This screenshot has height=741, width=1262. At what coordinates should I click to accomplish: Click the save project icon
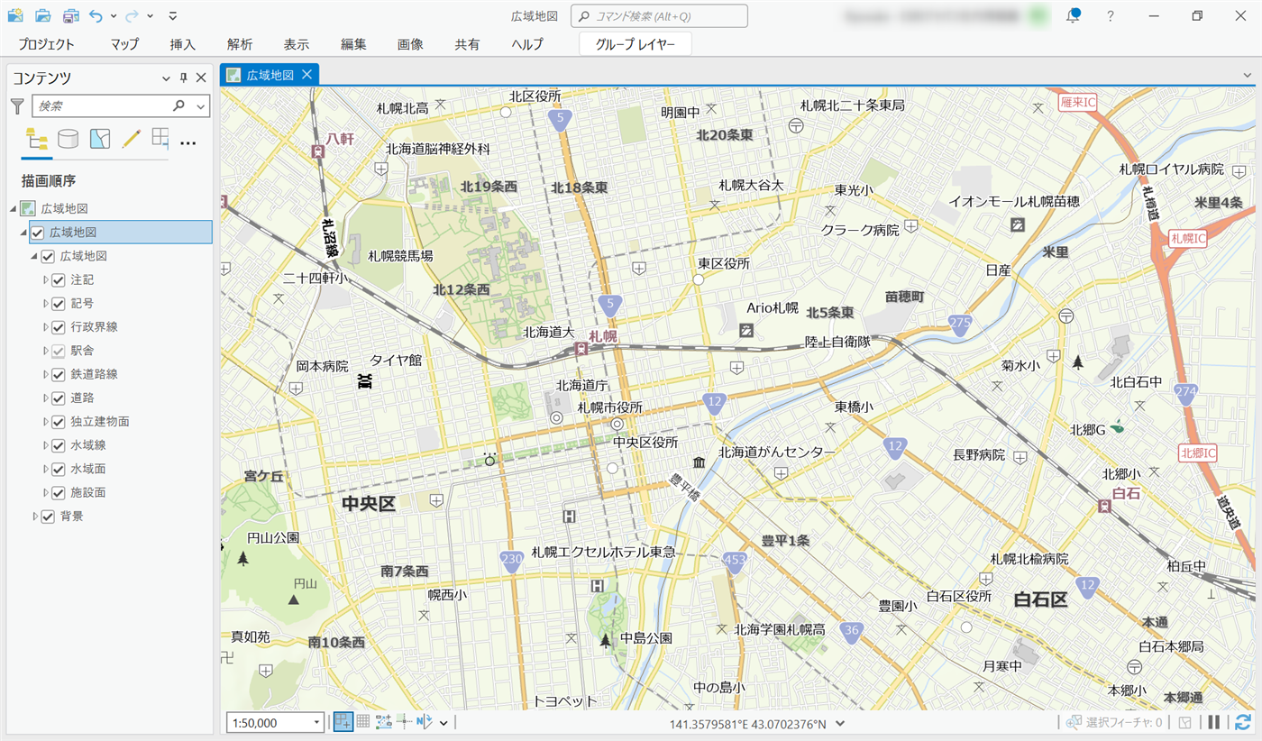(x=71, y=15)
